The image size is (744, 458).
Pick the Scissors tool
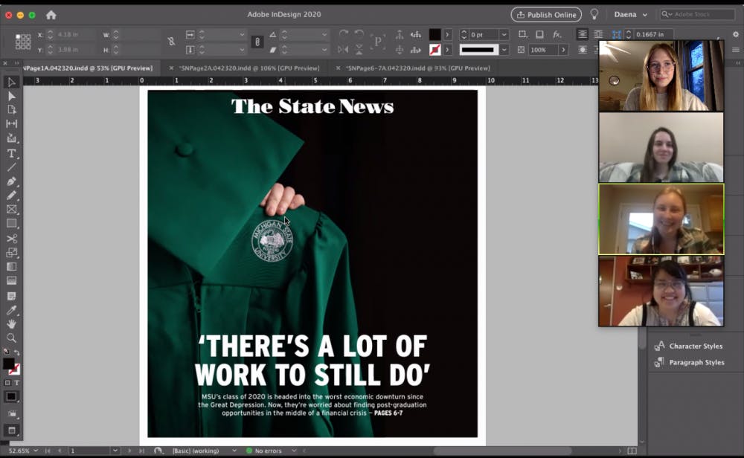[x=11, y=239]
